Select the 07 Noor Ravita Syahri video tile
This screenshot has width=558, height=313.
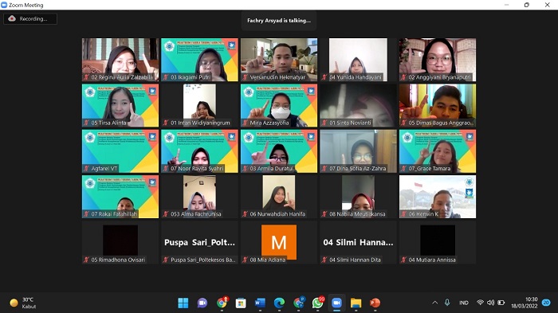tap(199, 151)
